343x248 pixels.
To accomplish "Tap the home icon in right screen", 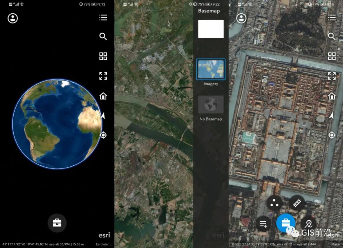I will (x=332, y=96).
